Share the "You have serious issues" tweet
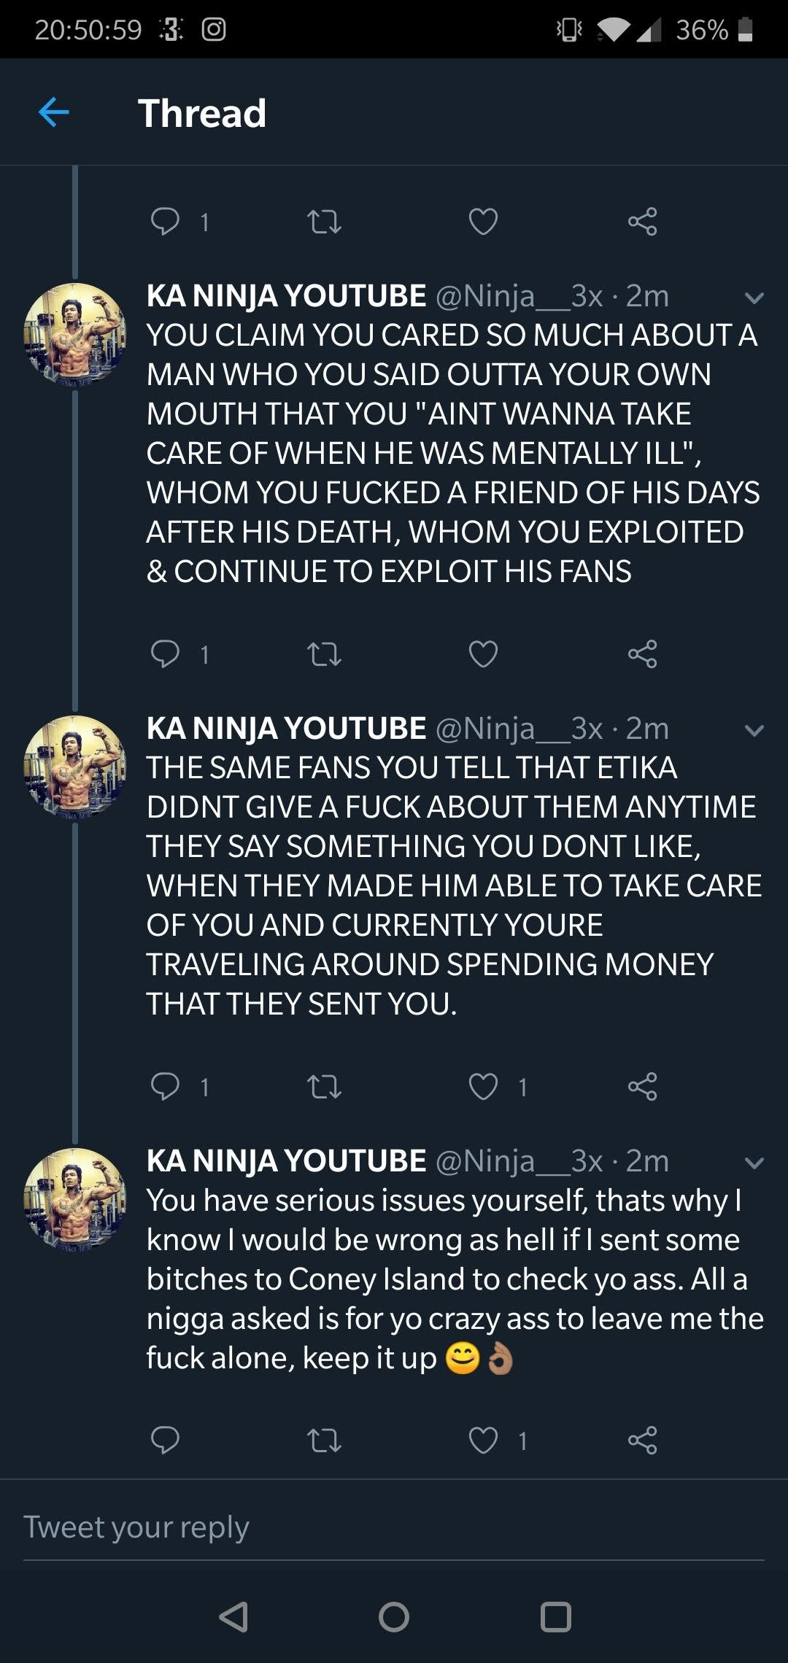The image size is (788, 1663). point(642,1441)
